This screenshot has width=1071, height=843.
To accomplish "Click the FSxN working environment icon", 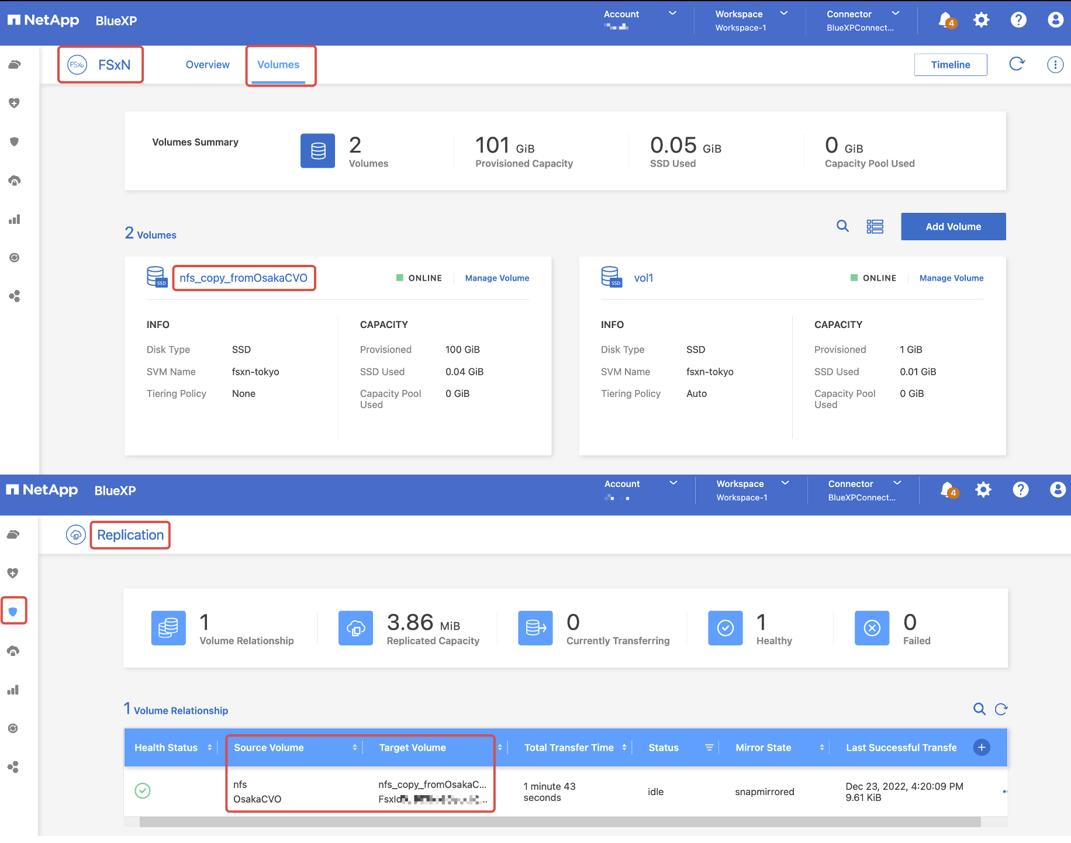I will (77, 65).
